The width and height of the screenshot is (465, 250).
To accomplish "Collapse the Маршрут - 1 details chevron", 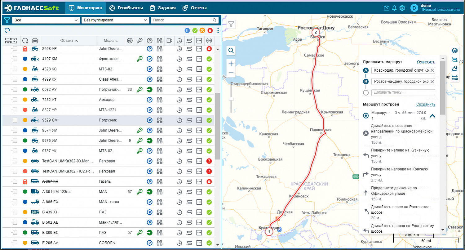I will [x=432, y=116].
